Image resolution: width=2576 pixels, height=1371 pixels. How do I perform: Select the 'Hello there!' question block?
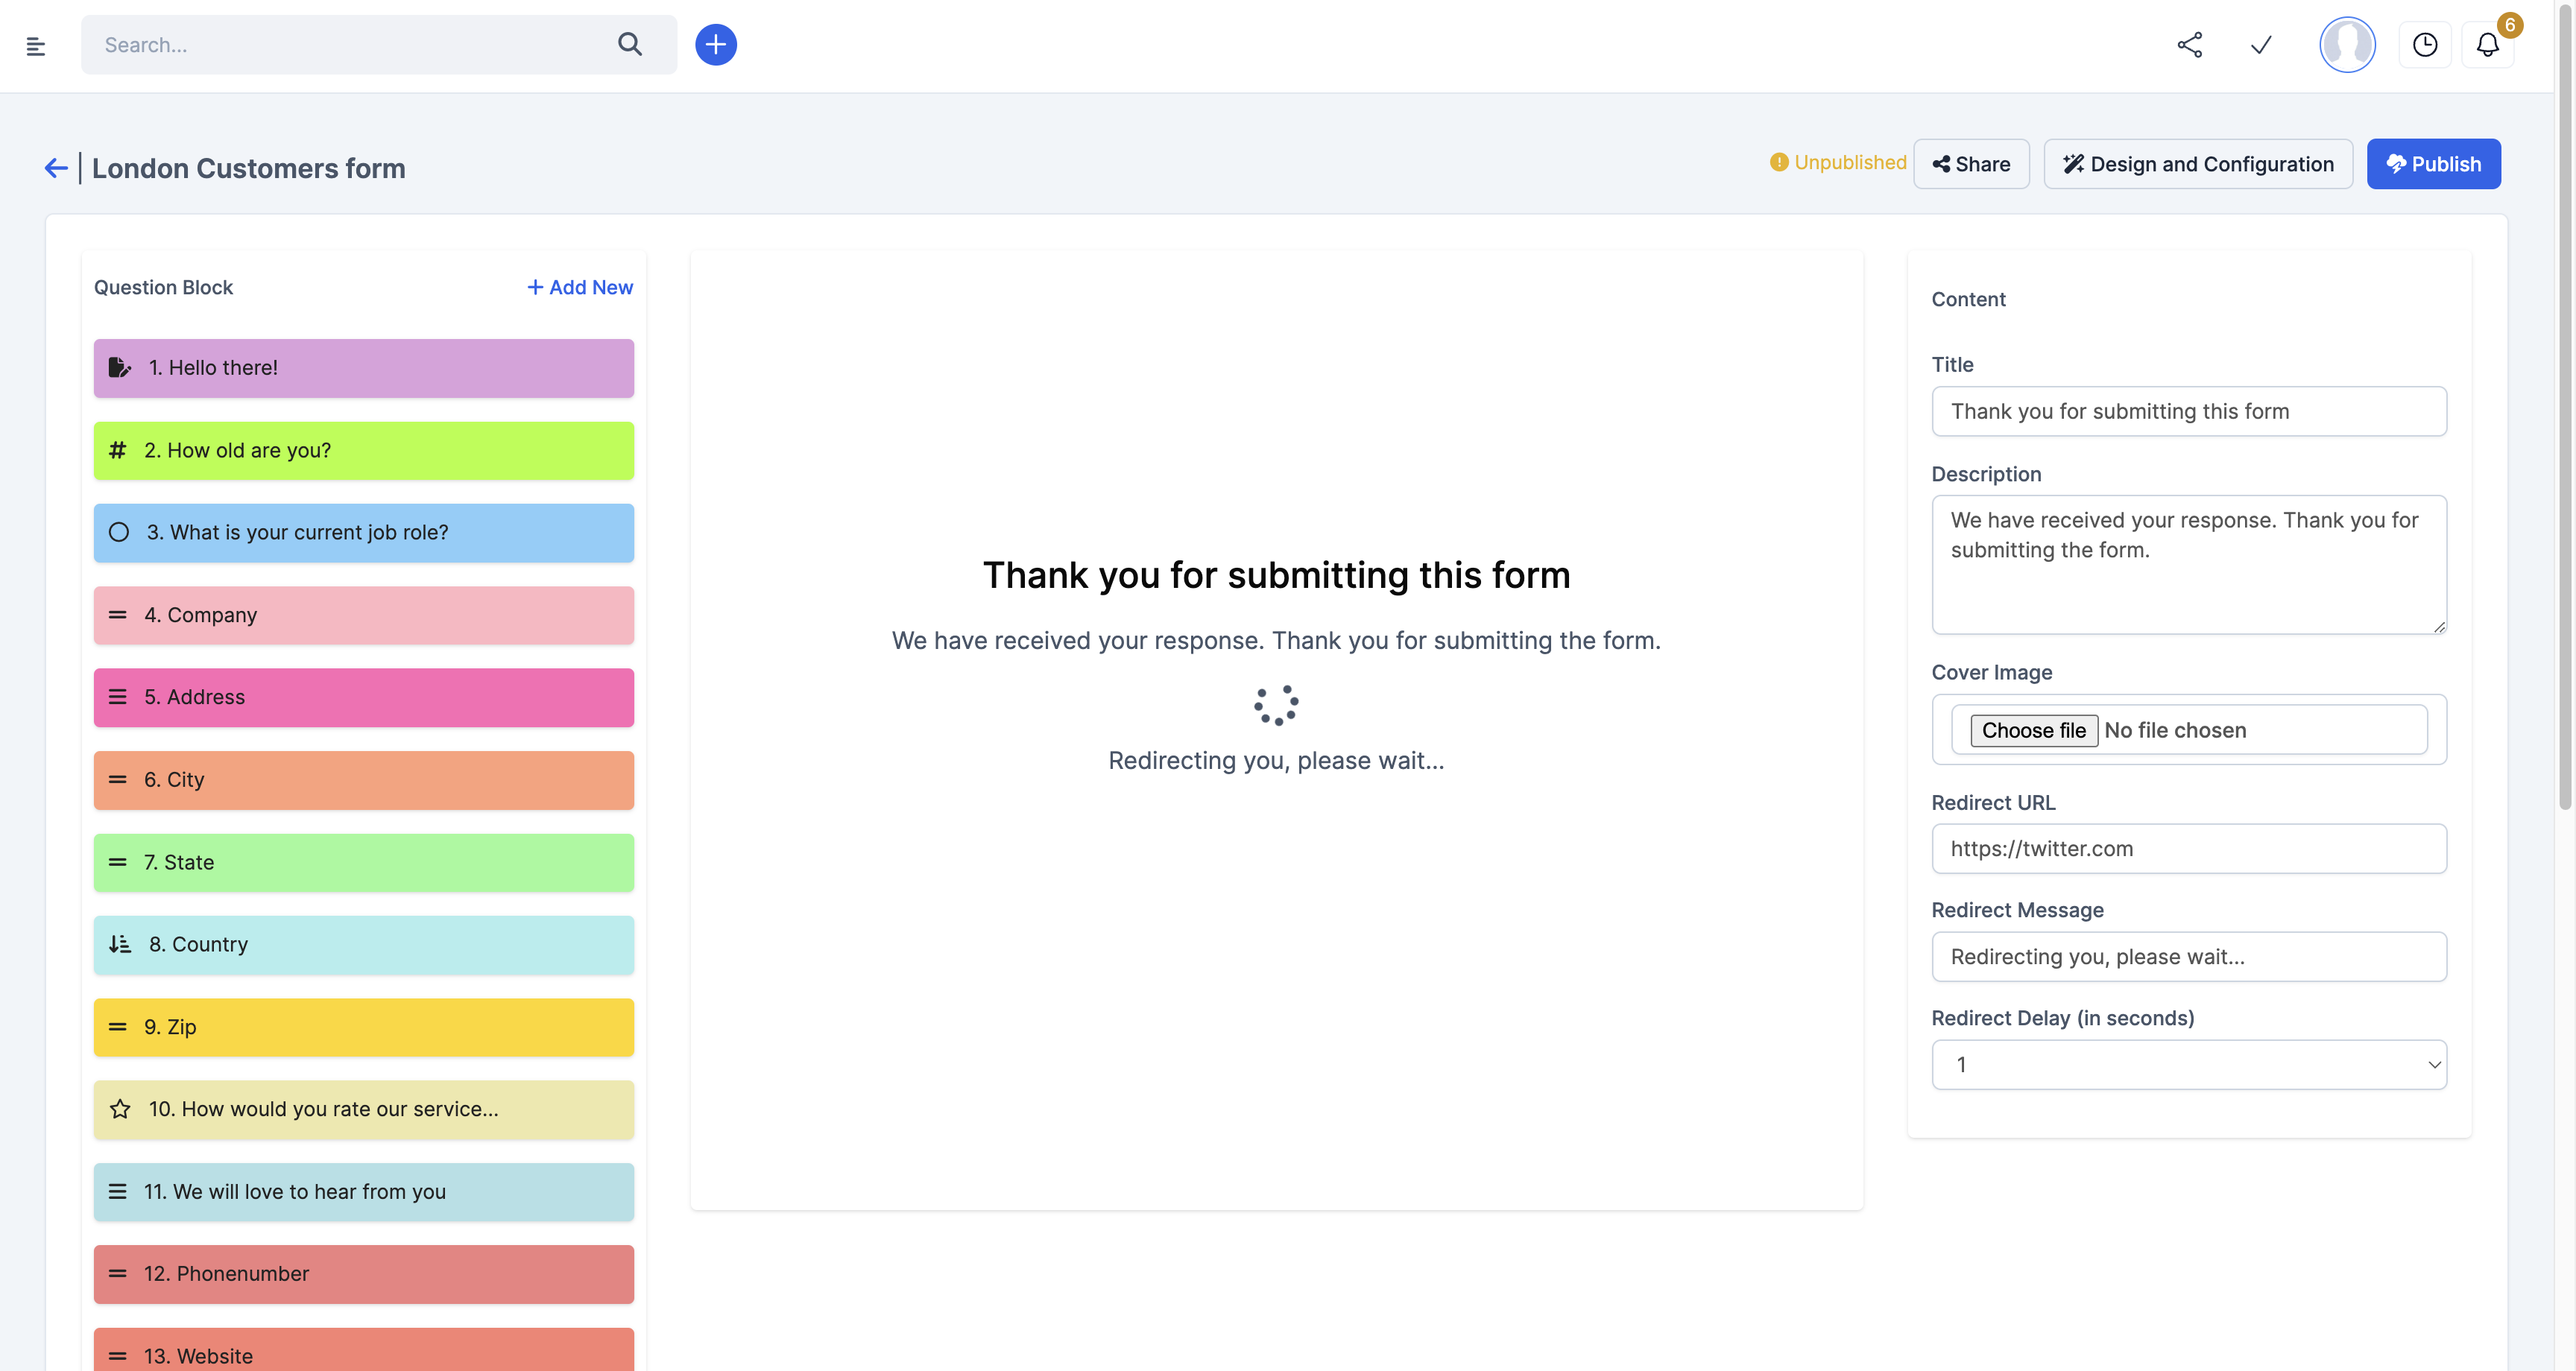(x=363, y=368)
